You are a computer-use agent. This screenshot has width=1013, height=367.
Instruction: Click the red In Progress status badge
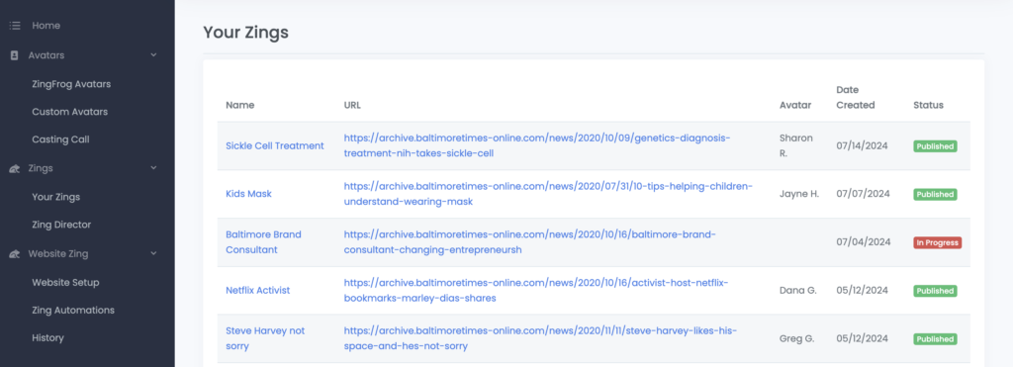coord(938,243)
